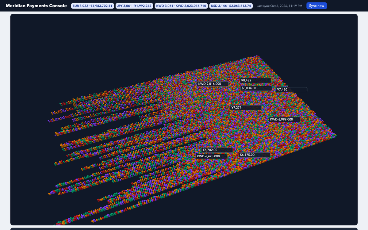Click the ¥7,450 data label
The image size is (368, 230).
(292, 90)
